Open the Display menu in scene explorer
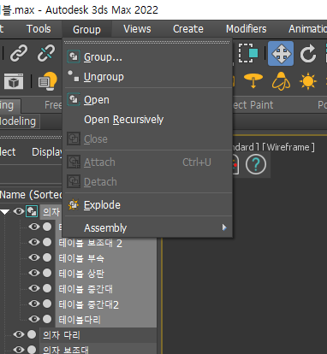 (47, 152)
